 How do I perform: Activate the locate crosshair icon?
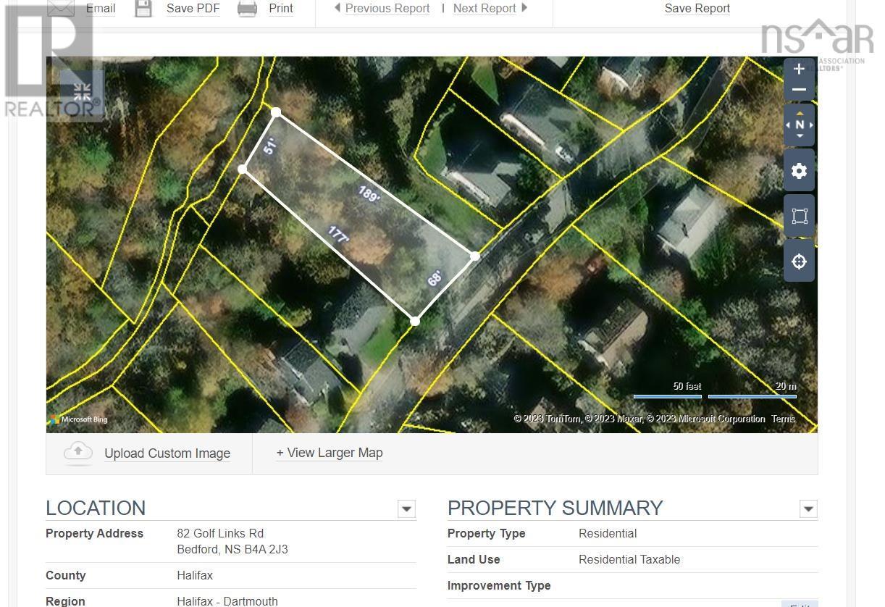(799, 261)
